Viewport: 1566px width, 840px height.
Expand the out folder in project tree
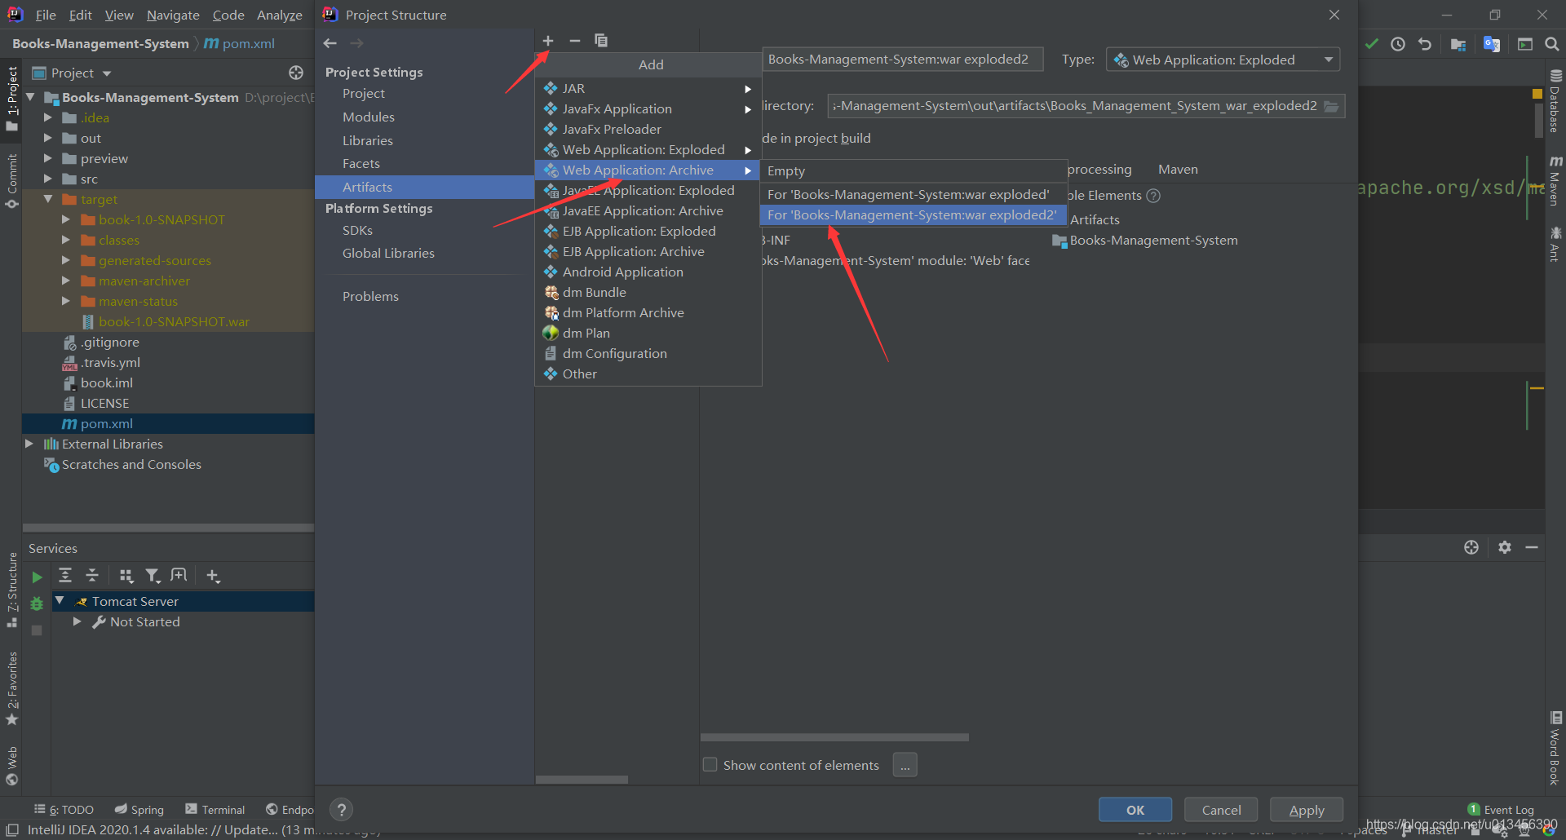point(47,138)
